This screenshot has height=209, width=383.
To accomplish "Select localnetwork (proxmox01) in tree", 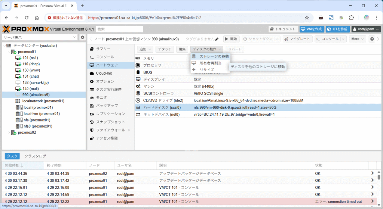I will pyautogui.click(x=43, y=101).
